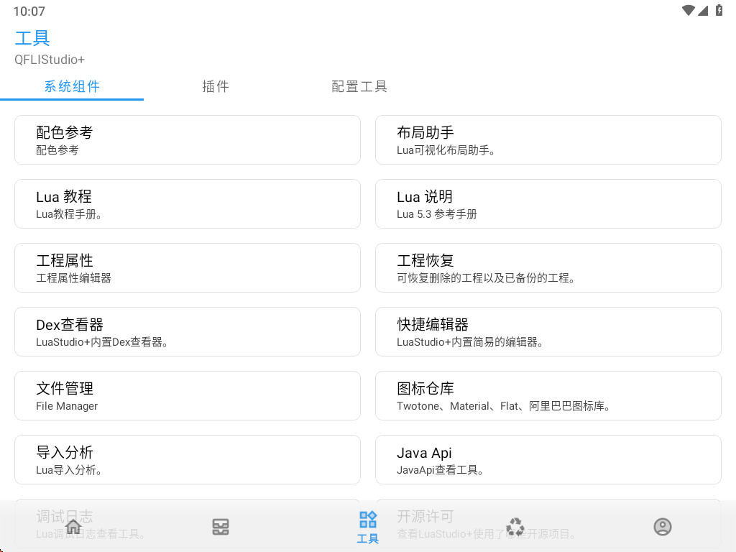The width and height of the screenshot is (736, 552).
Task: Open the recycle icon in bottom navigation
Action: tap(515, 527)
